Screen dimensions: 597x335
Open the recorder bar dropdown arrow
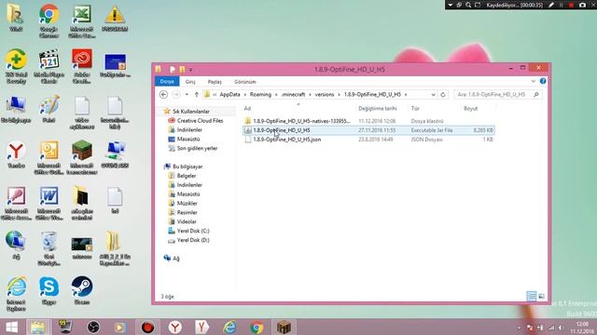(451, 5)
